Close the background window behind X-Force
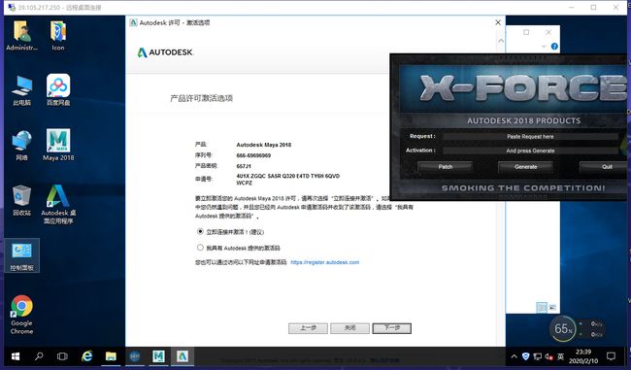The image size is (631, 370). pos(548,32)
